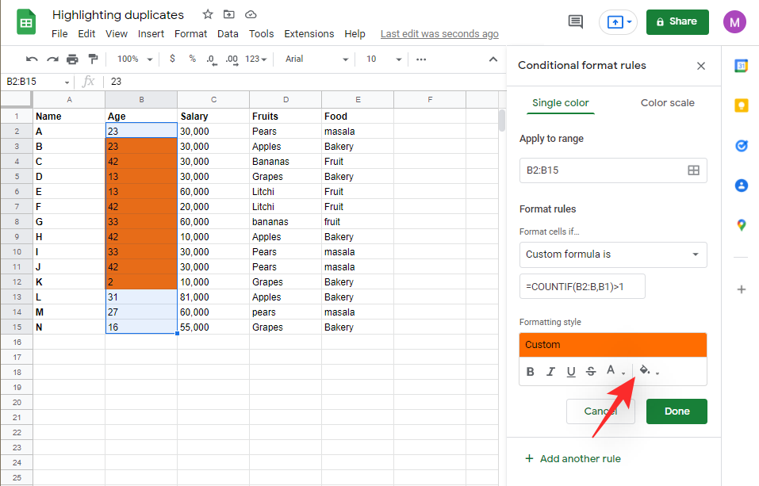759x486 pixels.
Task: Decrease decimal places with the toolbar icon
Action: (x=210, y=59)
